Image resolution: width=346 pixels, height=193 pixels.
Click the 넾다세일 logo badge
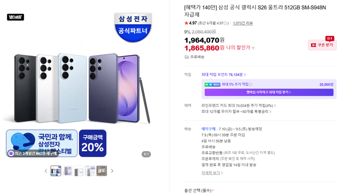pos(16,17)
